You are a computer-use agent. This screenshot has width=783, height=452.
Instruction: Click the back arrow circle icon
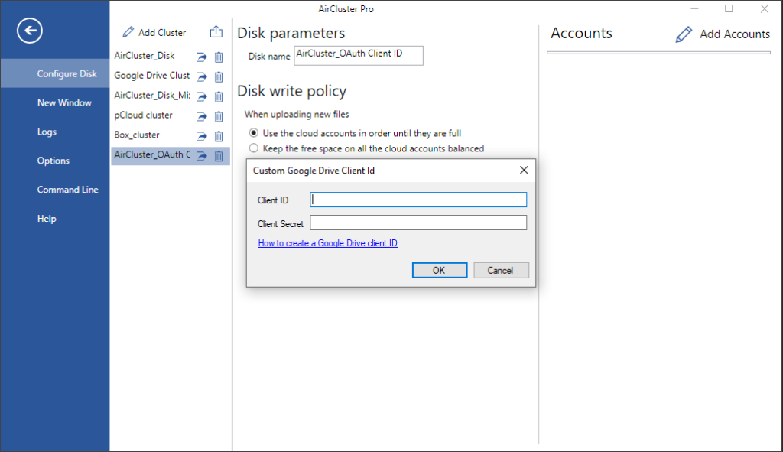(x=30, y=31)
